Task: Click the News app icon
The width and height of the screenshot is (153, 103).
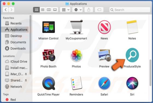Action: point(104,27)
